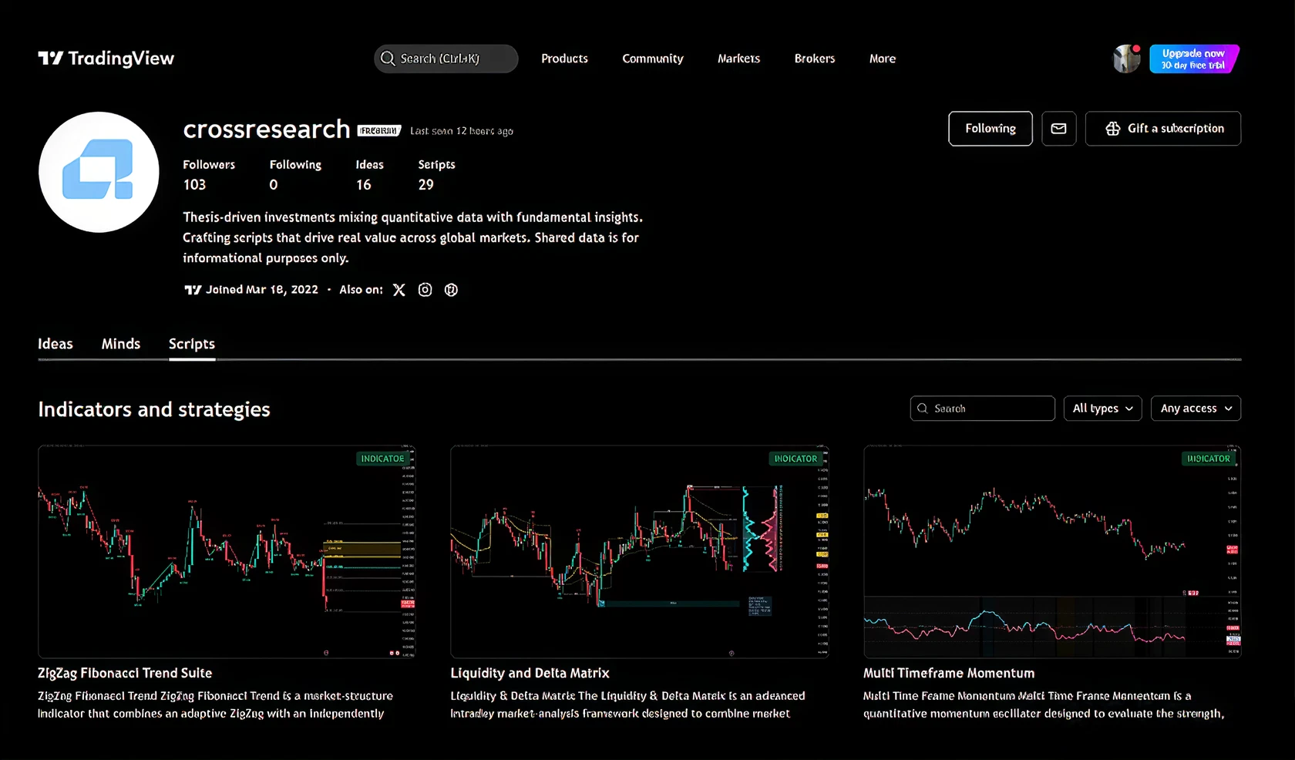1295x760 pixels.
Task: Open Liquidity and Delta Matrix title
Action: (x=530, y=673)
